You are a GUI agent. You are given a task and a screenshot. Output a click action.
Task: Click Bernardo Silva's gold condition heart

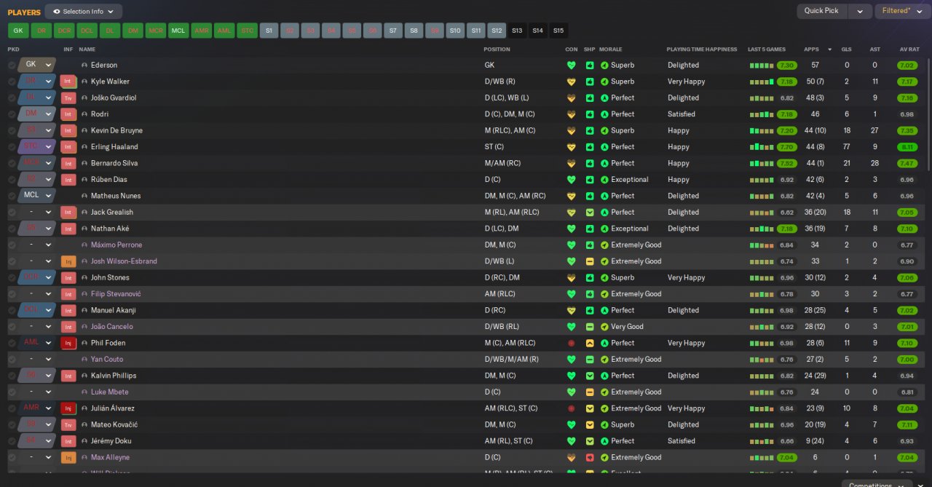[x=571, y=163]
